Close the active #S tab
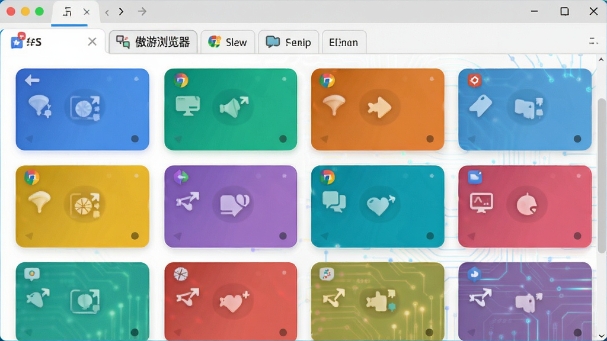The width and height of the screenshot is (607, 341). [92, 41]
